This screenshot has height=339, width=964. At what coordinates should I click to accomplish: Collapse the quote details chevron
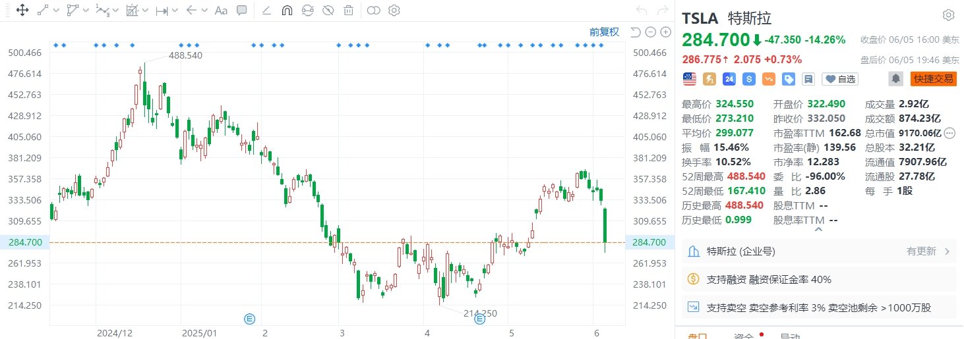click(x=819, y=230)
